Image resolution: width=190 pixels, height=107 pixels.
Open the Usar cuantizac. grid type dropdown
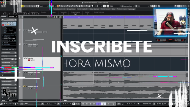pos(128,6)
